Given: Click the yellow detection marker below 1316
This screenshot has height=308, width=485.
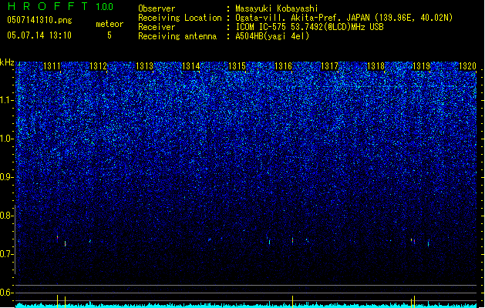Looking at the screenshot, I should pyautogui.click(x=292, y=302).
